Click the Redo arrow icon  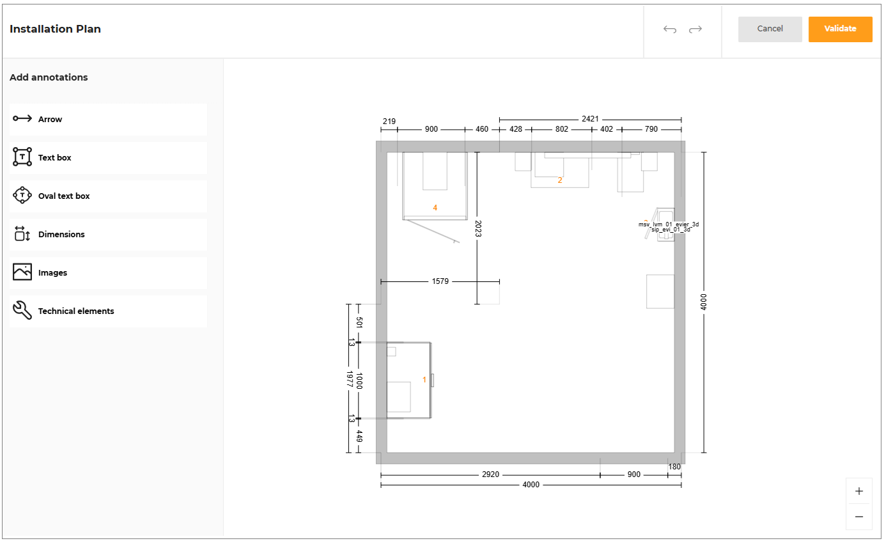point(695,29)
